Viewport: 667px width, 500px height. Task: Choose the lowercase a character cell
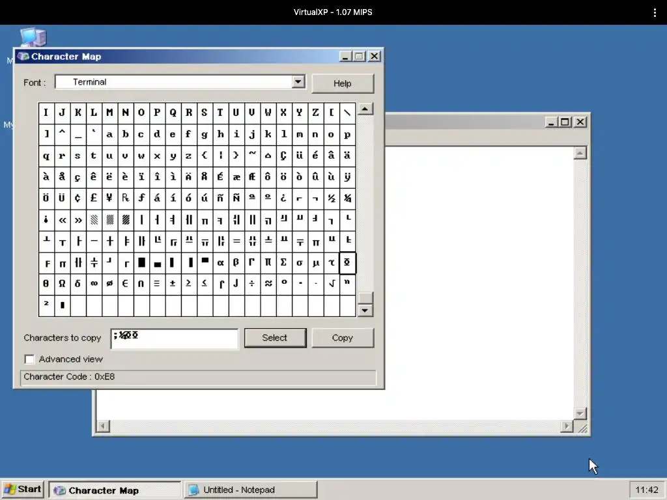[109, 134]
